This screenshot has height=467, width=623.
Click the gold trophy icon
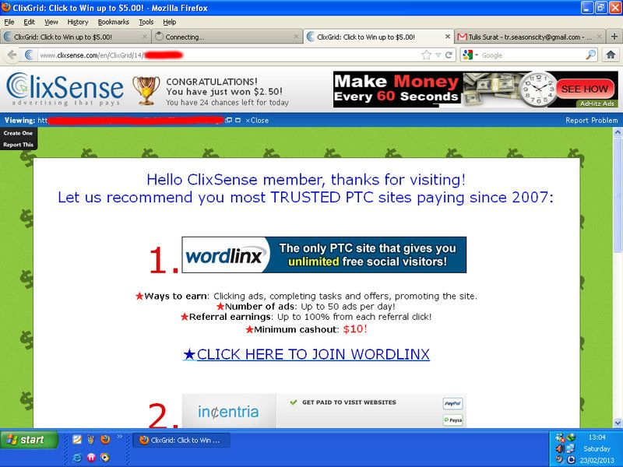pos(146,90)
